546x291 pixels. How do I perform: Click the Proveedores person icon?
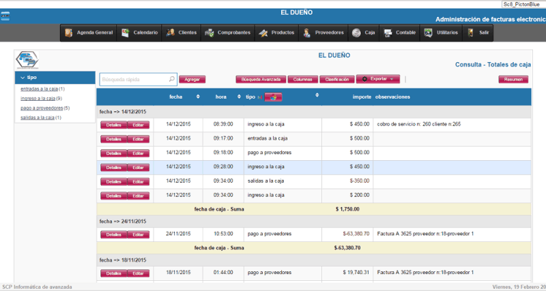(306, 33)
